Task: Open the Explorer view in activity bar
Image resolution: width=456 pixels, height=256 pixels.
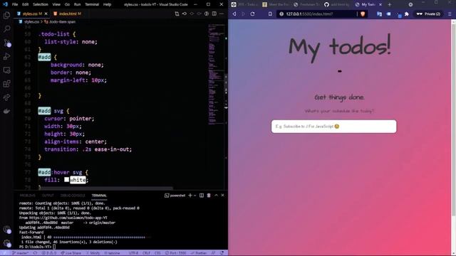Action: 6,15
